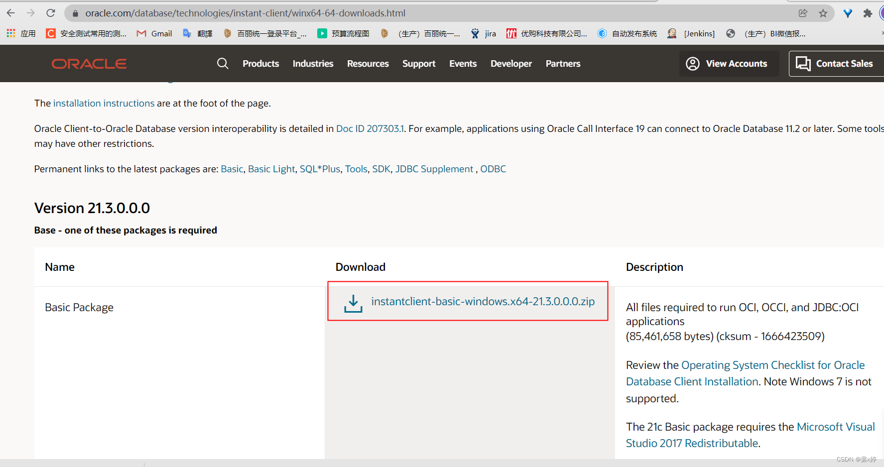The height and width of the screenshot is (467, 884).
Task: Open the Developer menu
Action: click(x=511, y=64)
